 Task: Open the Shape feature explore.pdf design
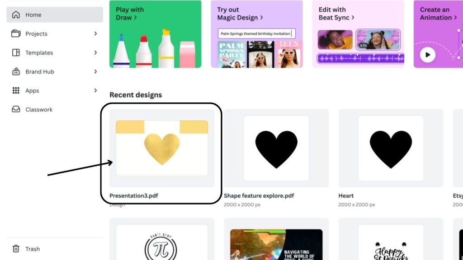coord(276,148)
